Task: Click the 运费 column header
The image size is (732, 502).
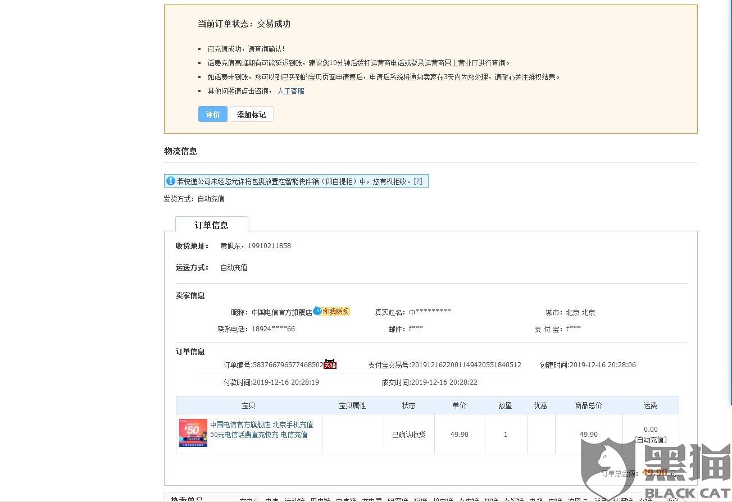Action: [650, 405]
